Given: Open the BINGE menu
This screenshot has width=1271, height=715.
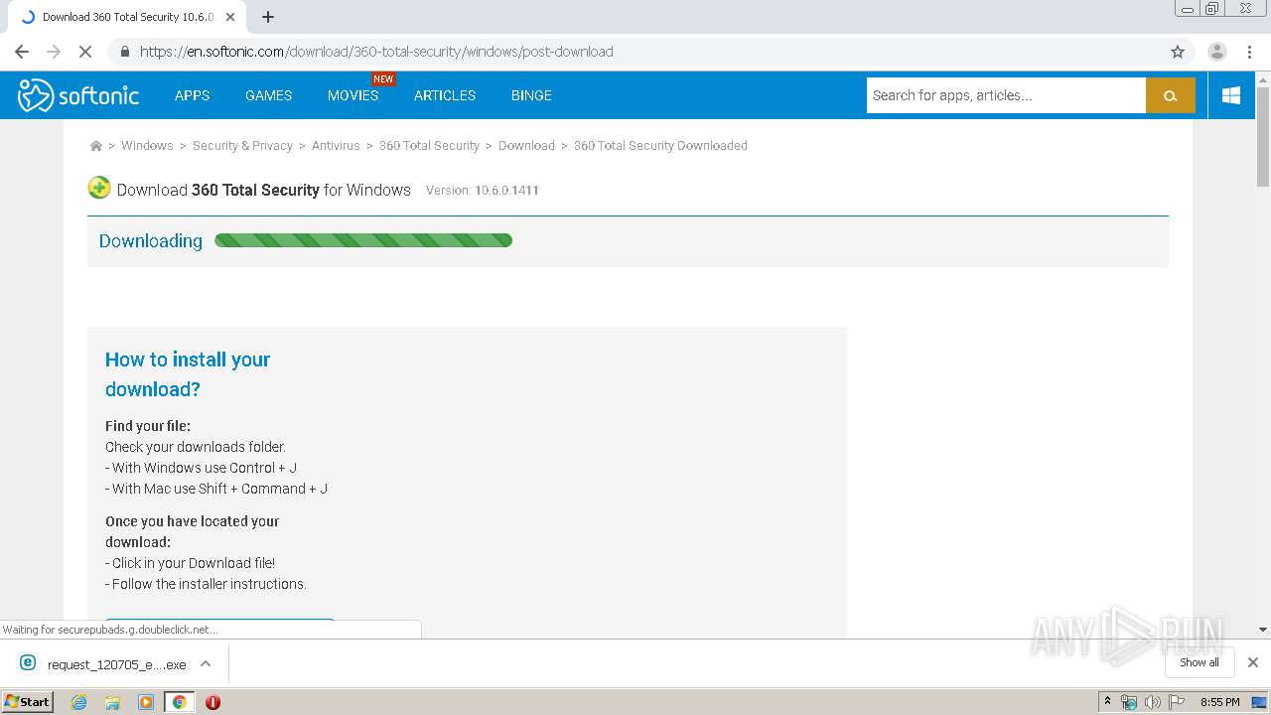Looking at the screenshot, I should (x=531, y=95).
